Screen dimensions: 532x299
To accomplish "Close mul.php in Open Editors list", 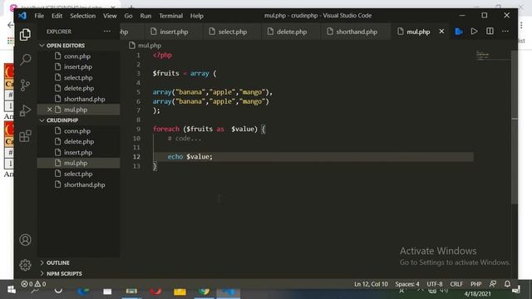I will pos(50,110).
